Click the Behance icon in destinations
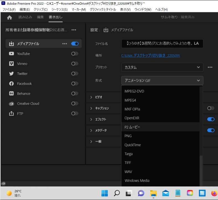The height and width of the screenshot is (200, 218). coord(11,93)
